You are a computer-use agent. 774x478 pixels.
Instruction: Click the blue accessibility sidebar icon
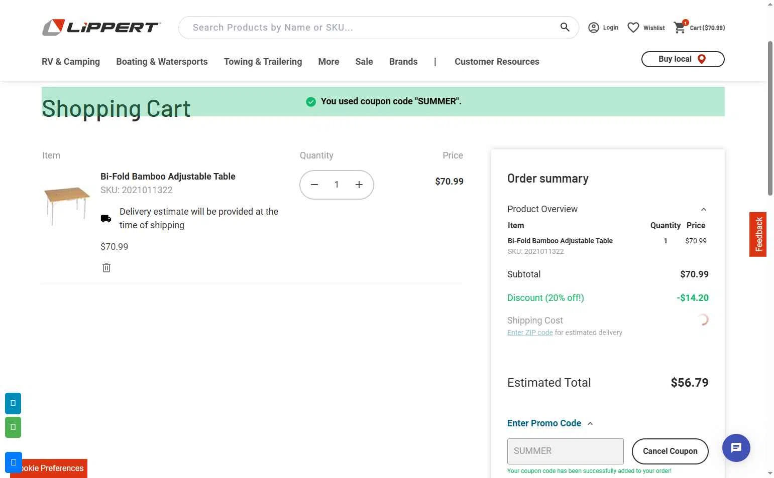tap(13, 403)
